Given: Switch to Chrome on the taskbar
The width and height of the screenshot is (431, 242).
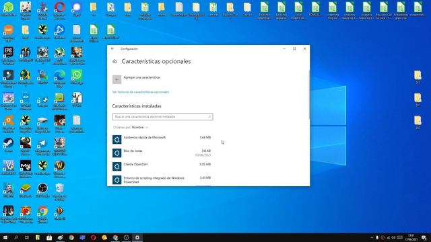Looking at the screenshot, I should [71, 237].
